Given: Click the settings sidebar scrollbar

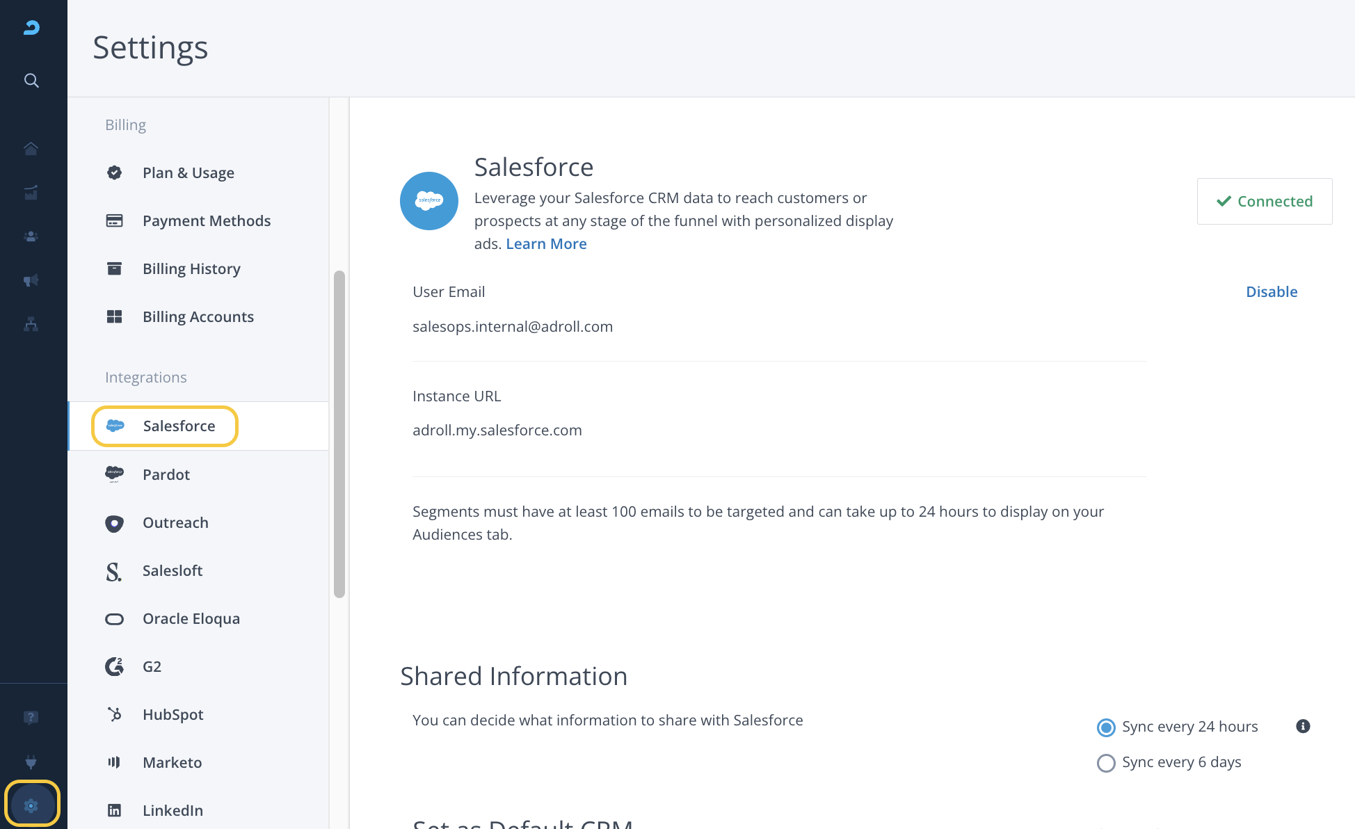Looking at the screenshot, I should pyautogui.click(x=339, y=434).
